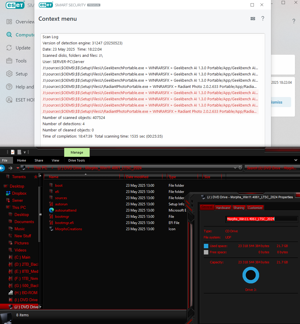300x324 pixels.
Task: Open This PC in navigation pane
Action: 19,207
